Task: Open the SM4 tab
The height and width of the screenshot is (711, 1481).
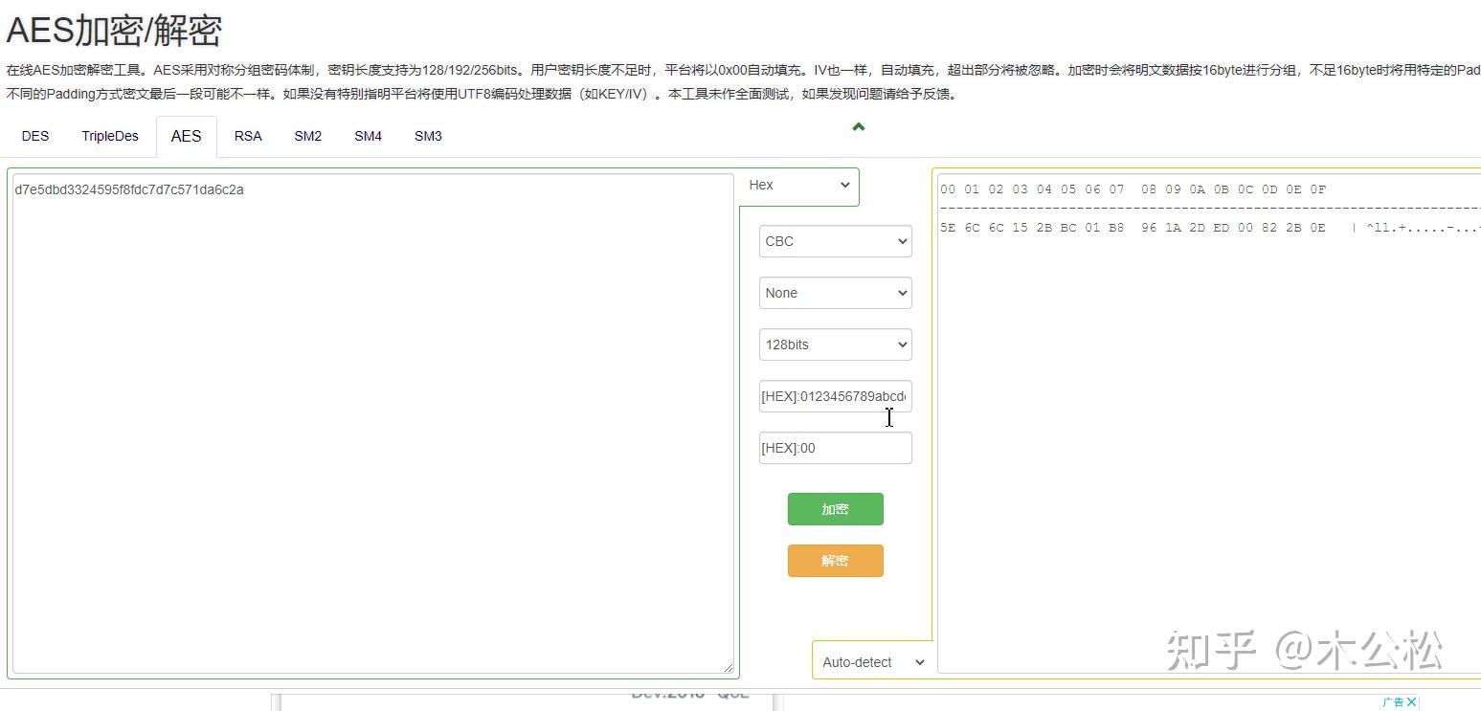Action: click(x=368, y=136)
